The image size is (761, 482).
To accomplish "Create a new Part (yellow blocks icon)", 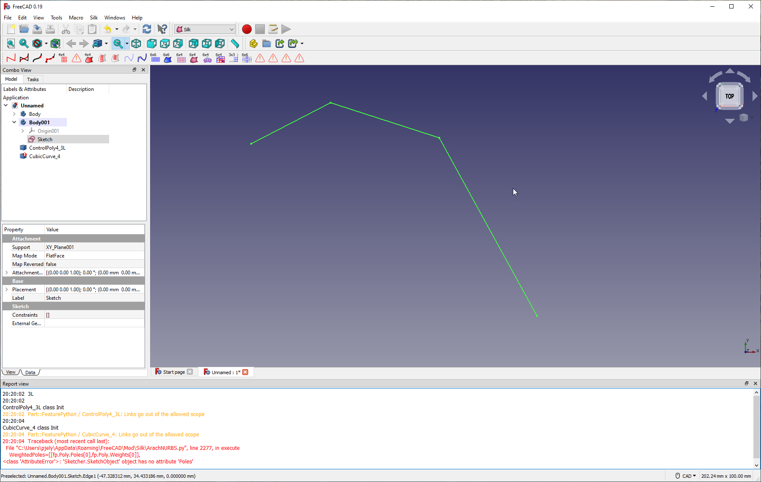I will point(253,44).
